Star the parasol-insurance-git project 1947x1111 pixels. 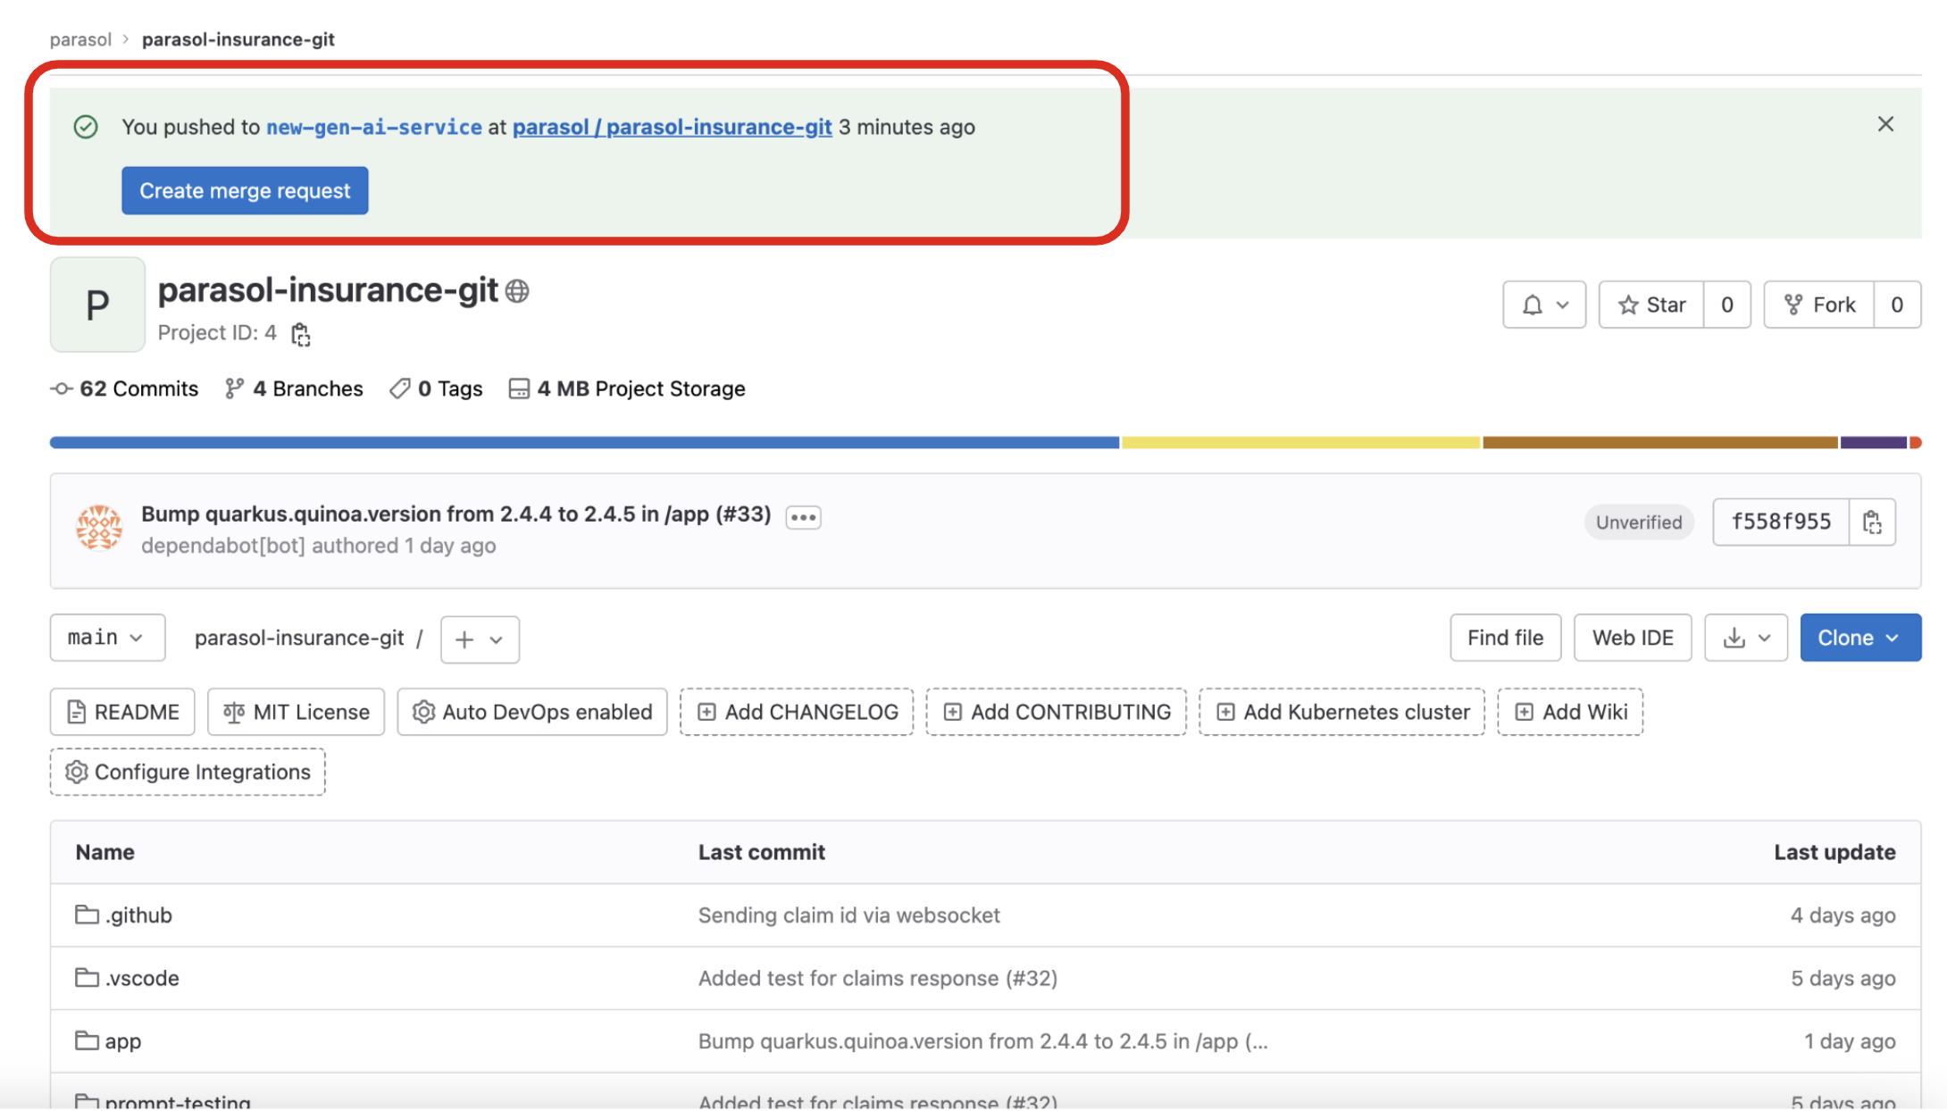click(x=1651, y=305)
